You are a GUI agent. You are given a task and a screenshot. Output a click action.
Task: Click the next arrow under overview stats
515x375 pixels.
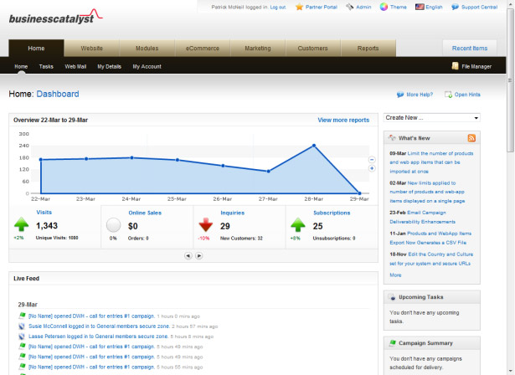pos(199,255)
